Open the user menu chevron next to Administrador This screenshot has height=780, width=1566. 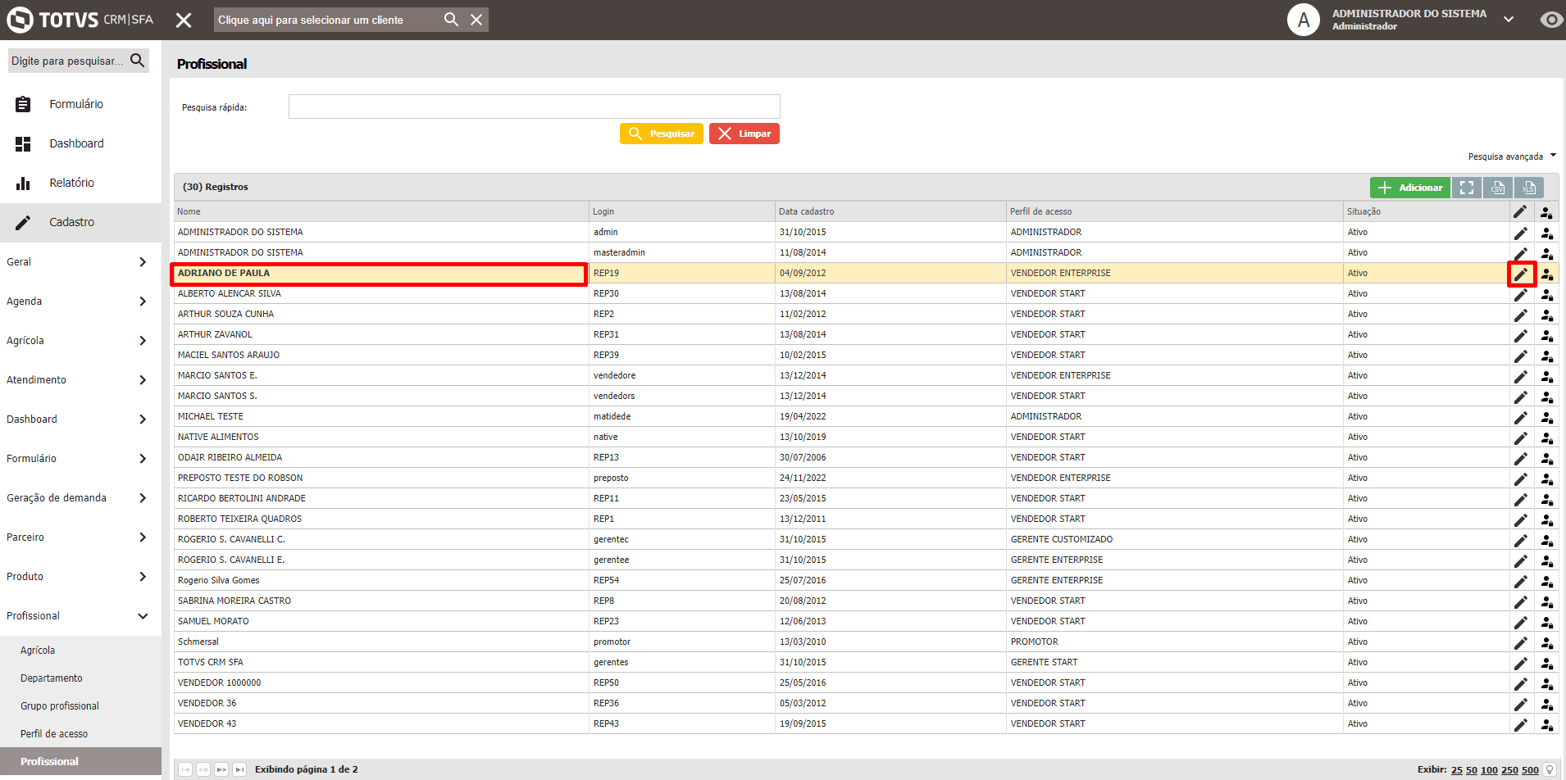[1509, 20]
